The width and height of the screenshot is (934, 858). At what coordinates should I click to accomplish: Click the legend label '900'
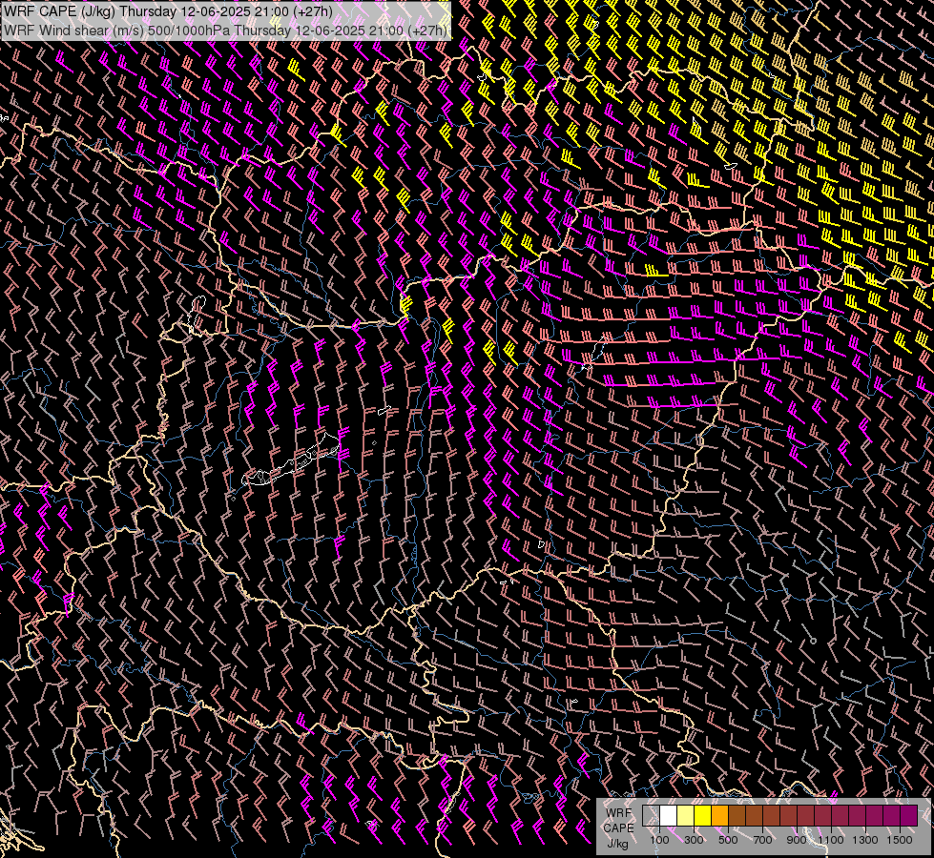(797, 840)
